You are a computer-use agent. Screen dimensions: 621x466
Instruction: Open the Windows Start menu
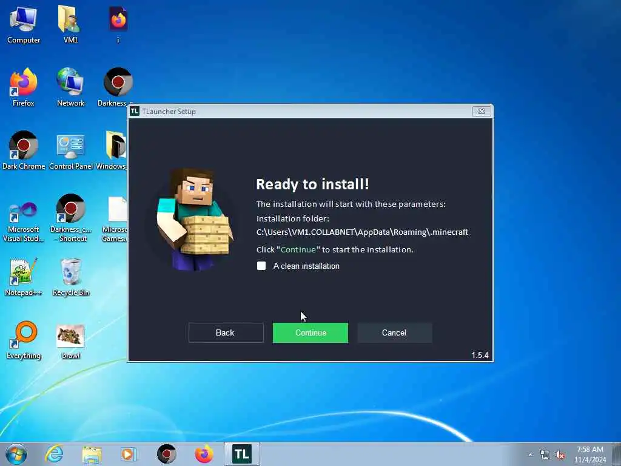[x=16, y=454]
